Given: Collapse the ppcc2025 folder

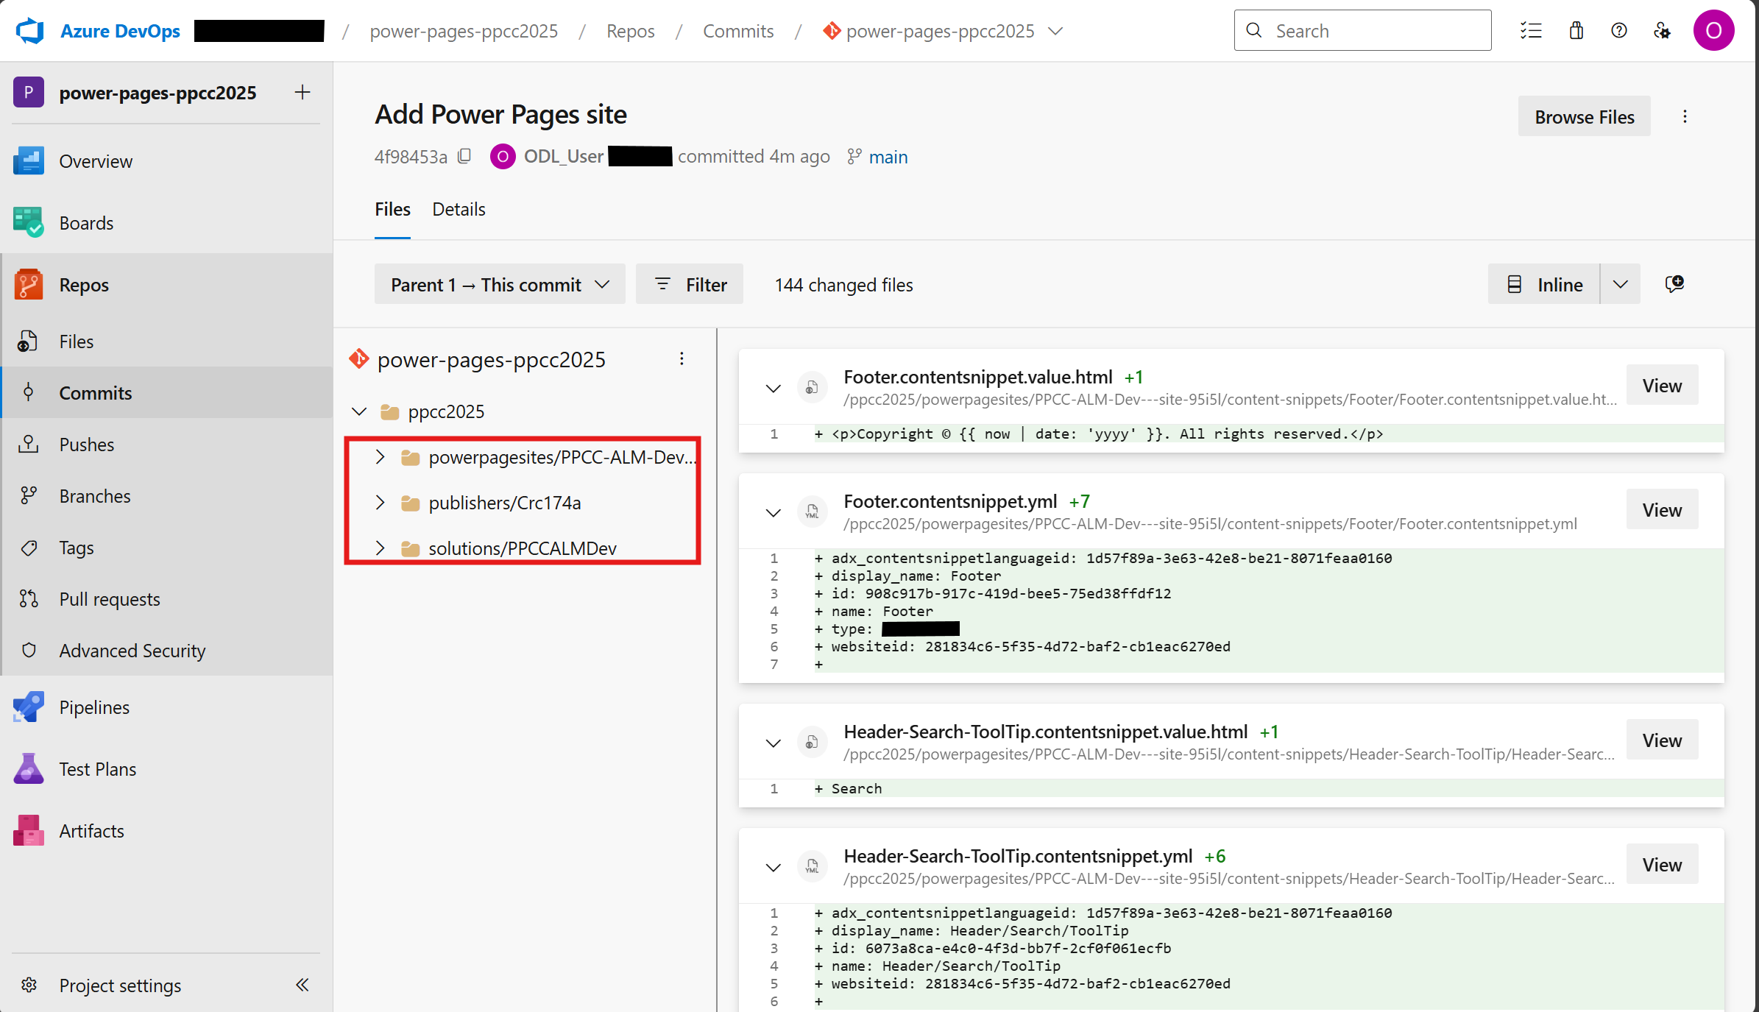Looking at the screenshot, I should pos(359,411).
